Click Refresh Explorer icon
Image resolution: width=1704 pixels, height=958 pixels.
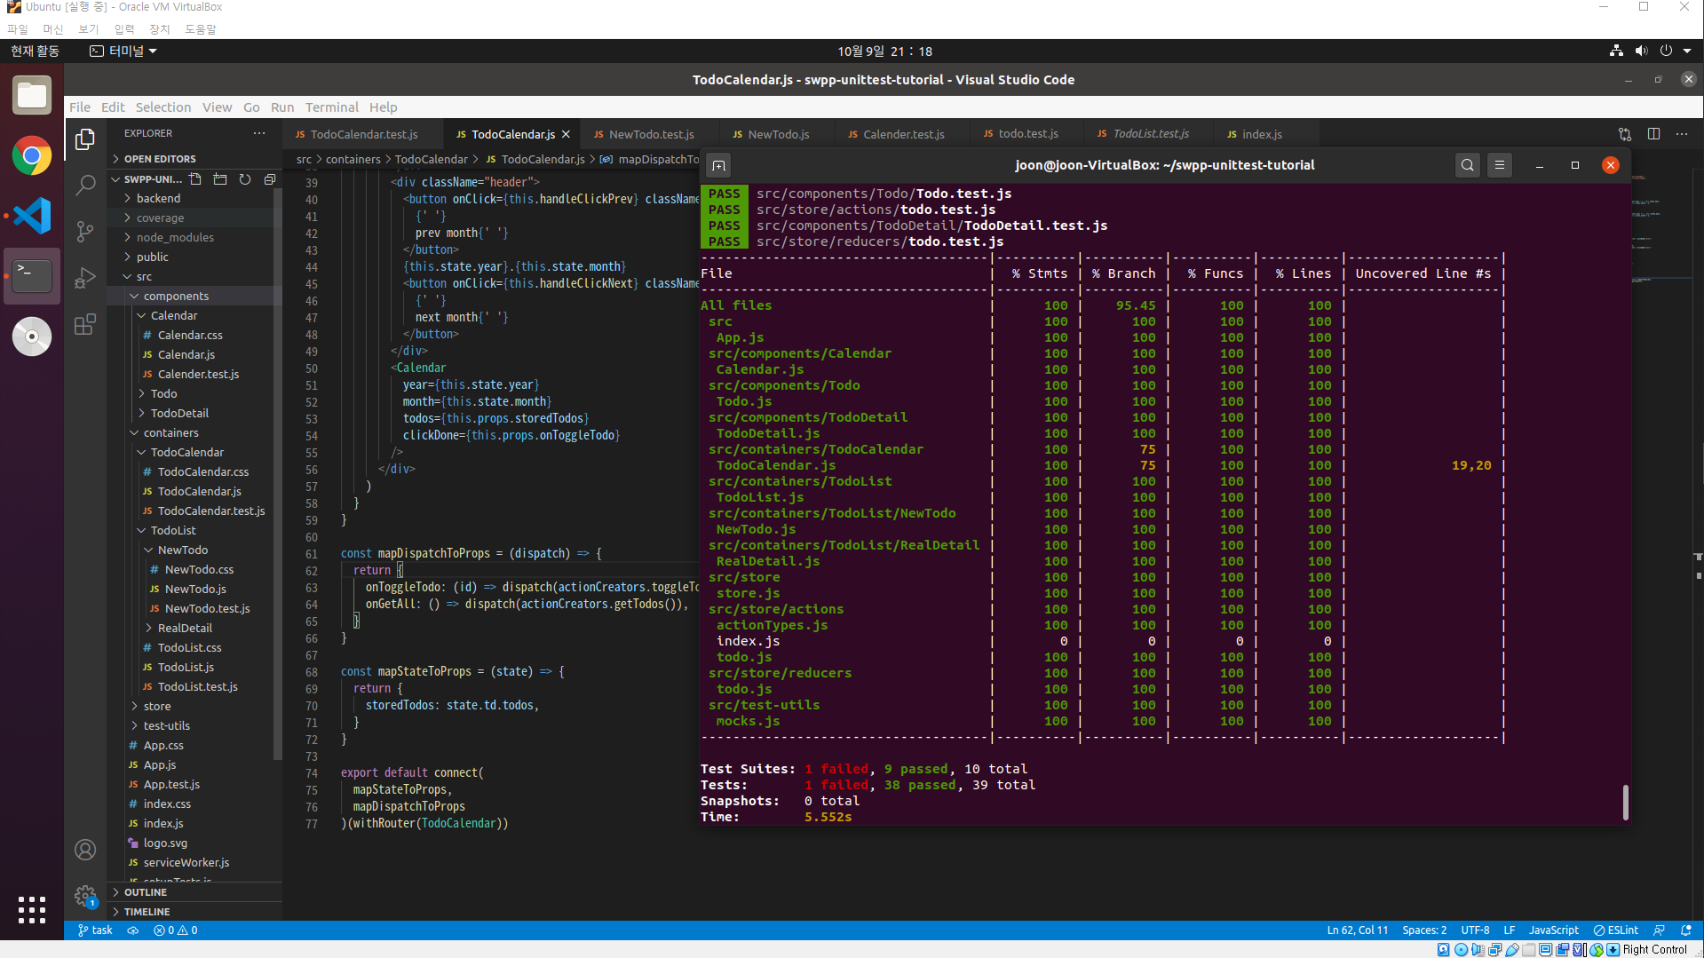pos(245,179)
